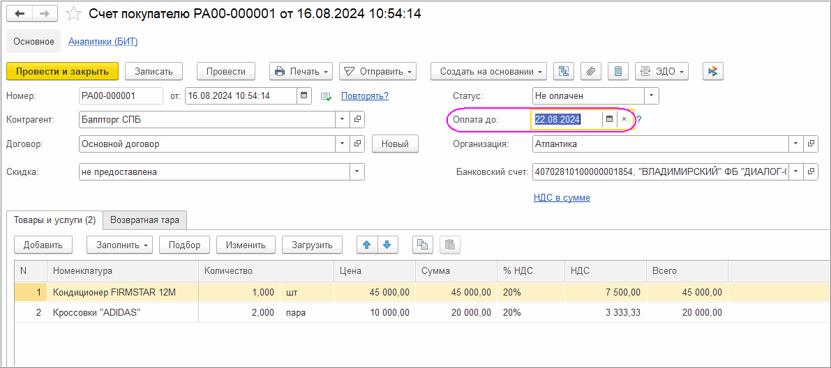The width and height of the screenshot is (831, 368).
Task: Expand the Статус dropdown
Action: coord(651,95)
